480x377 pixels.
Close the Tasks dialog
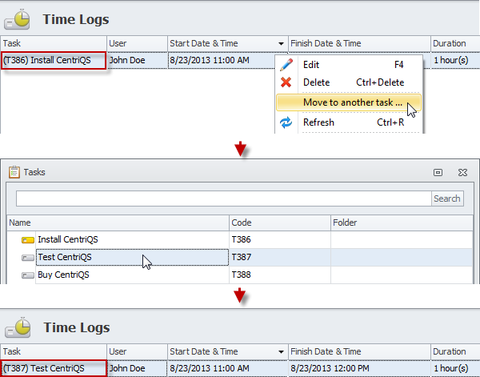(x=462, y=172)
